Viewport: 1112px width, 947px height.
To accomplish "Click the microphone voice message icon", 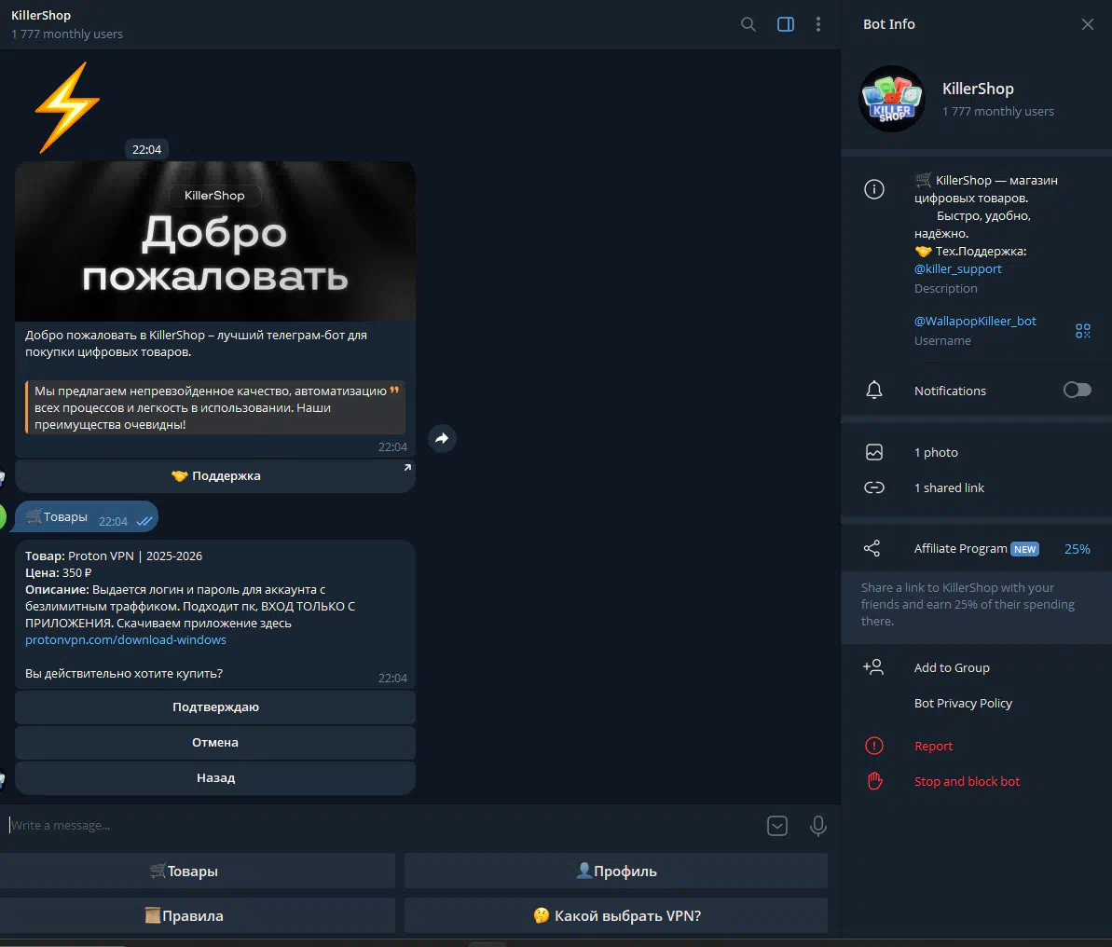I will 817,826.
